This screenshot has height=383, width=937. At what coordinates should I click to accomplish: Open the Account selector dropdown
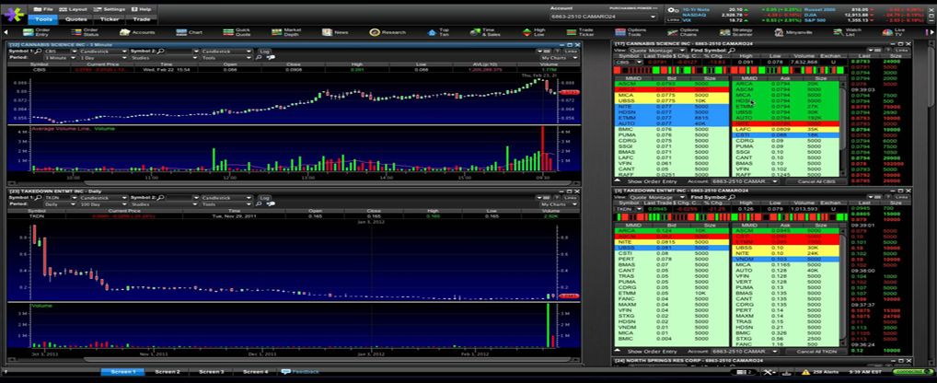[604, 17]
